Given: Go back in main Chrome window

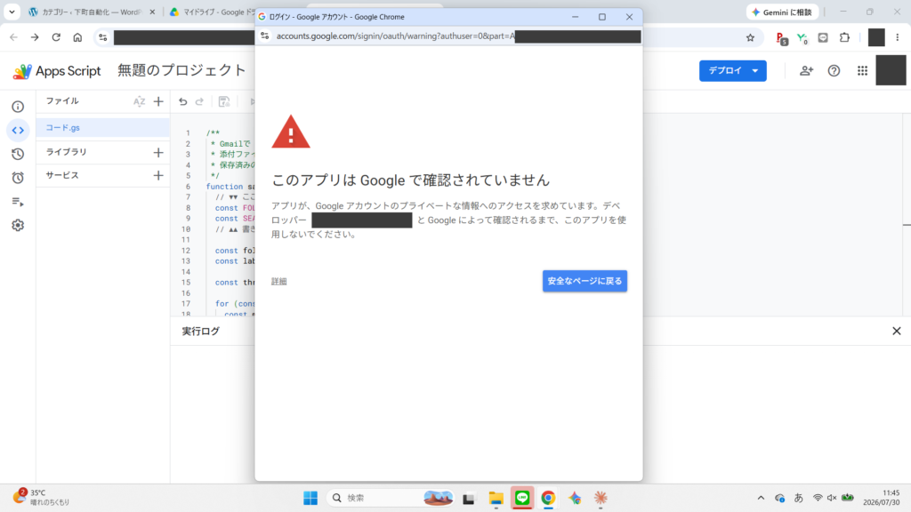Looking at the screenshot, I should pyautogui.click(x=13, y=37).
